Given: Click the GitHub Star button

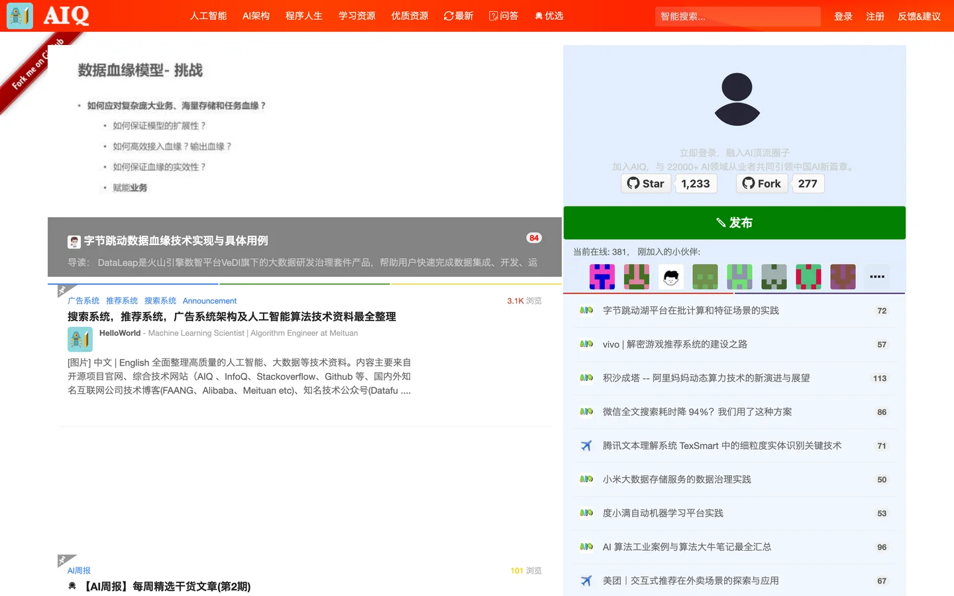Looking at the screenshot, I should click(646, 183).
